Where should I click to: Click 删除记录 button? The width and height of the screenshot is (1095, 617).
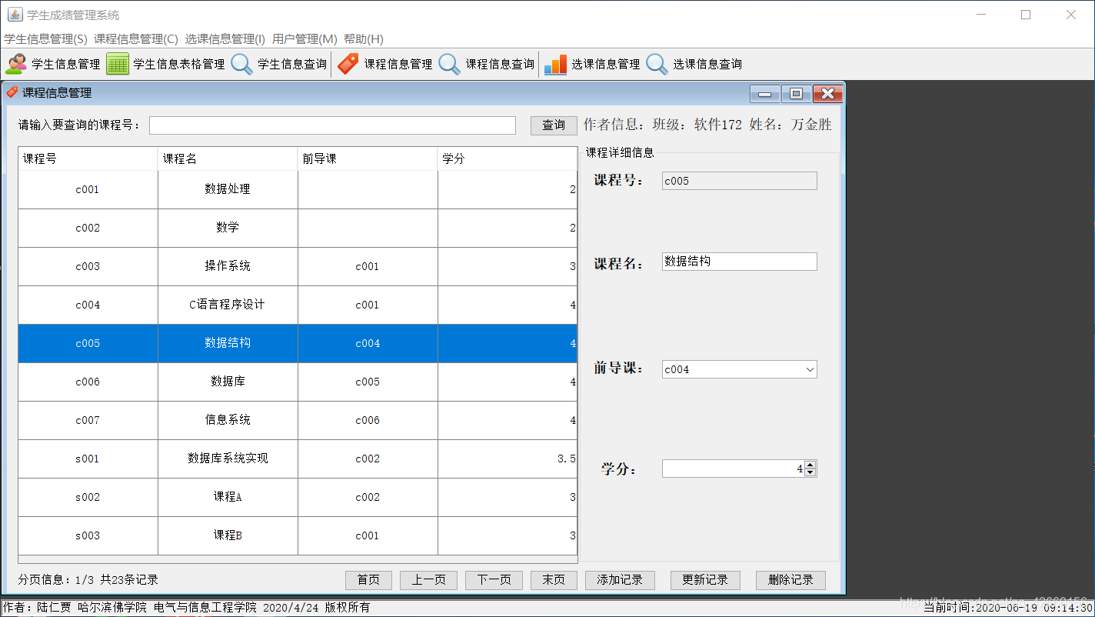[x=790, y=580]
